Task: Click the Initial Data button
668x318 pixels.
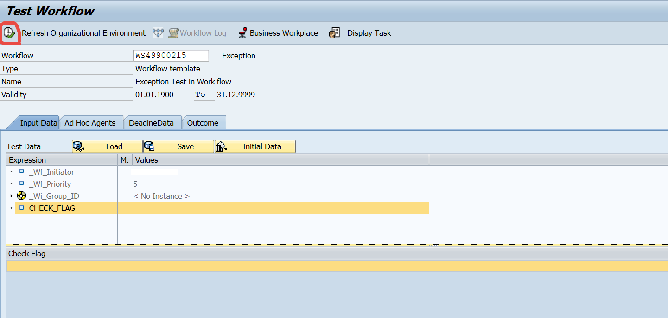Action: pos(255,146)
